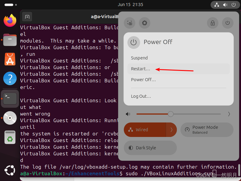Click the Terminal title a@a-VirtualB
241x181 pixels.
click(105, 17)
